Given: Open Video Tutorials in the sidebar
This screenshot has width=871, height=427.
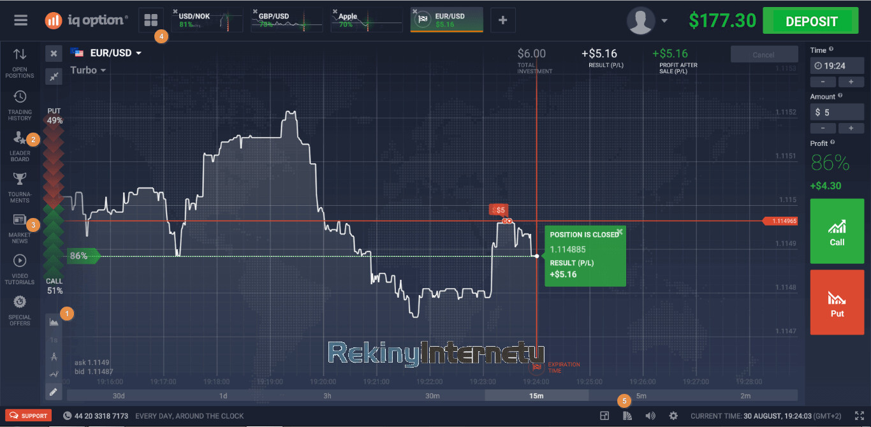Looking at the screenshot, I should [20, 270].
